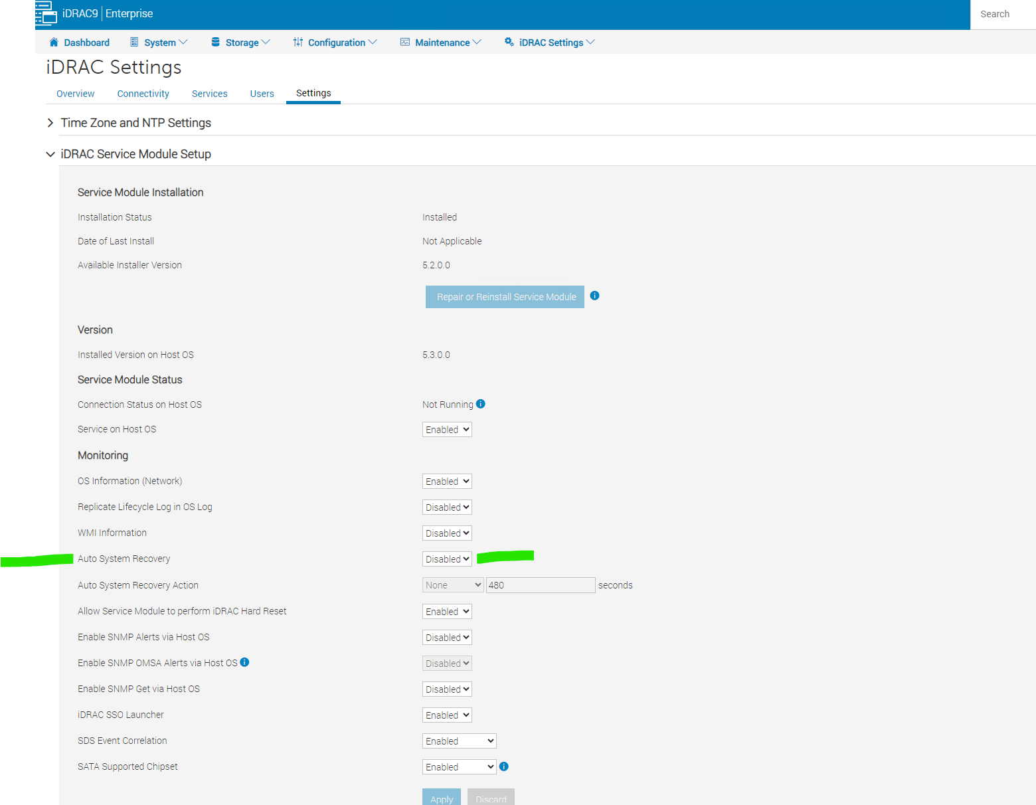Click the Dashboard home icon
This screenshot has height=805, width=1036.
point(54,42)
